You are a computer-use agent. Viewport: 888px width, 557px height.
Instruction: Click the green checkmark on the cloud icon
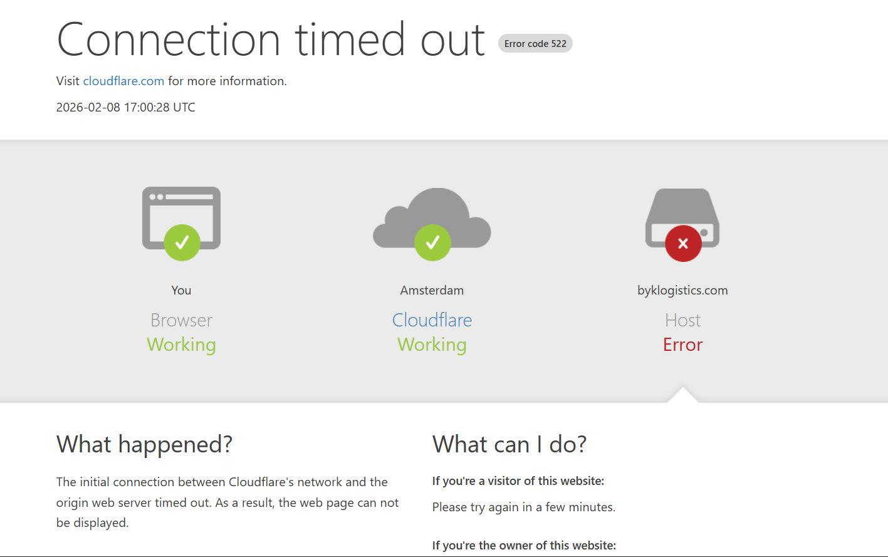point(432,242)
